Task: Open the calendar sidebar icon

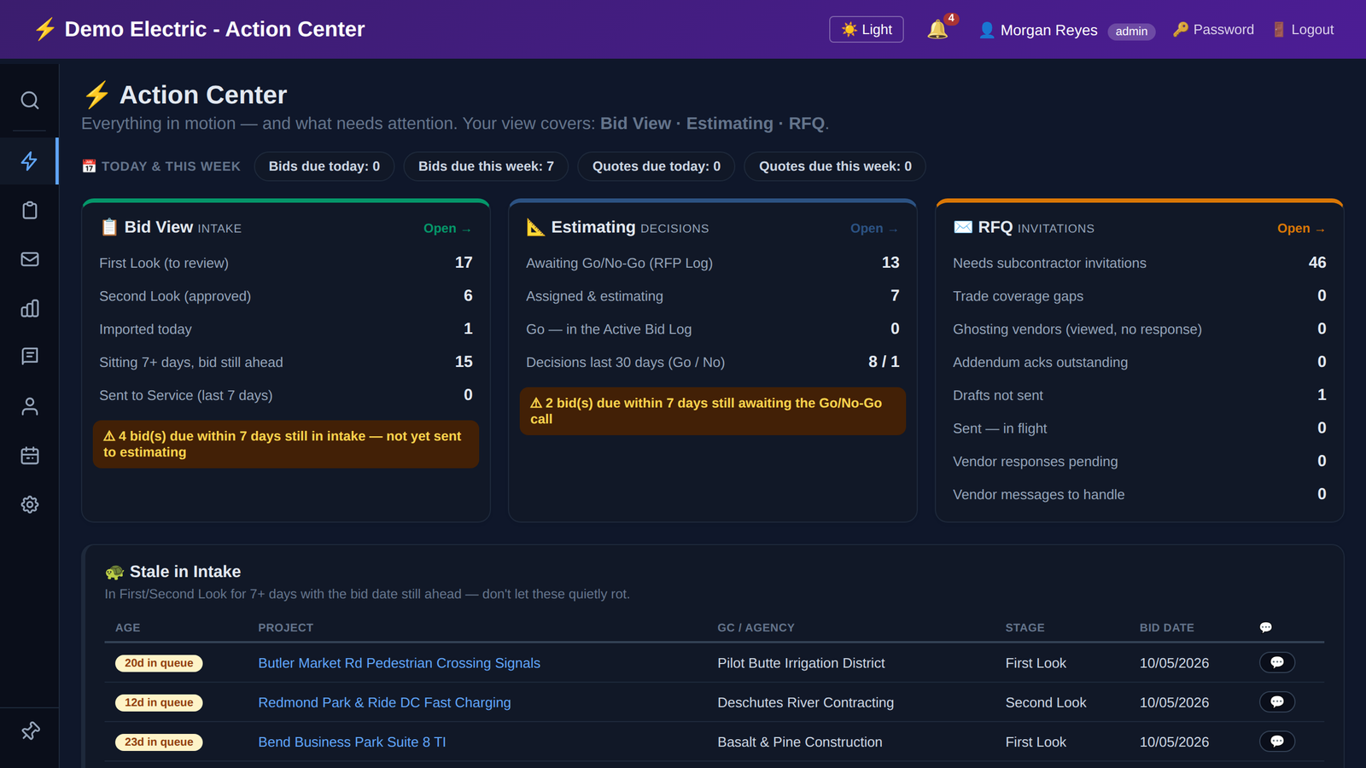Action: (30, 456)
